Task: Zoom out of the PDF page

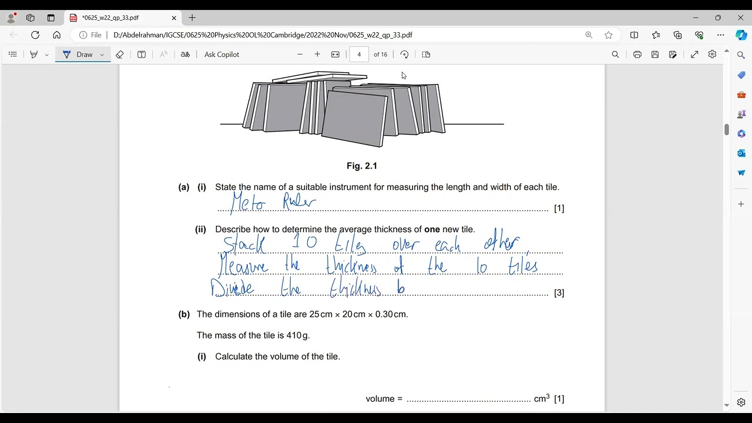Action: (300, 54)
